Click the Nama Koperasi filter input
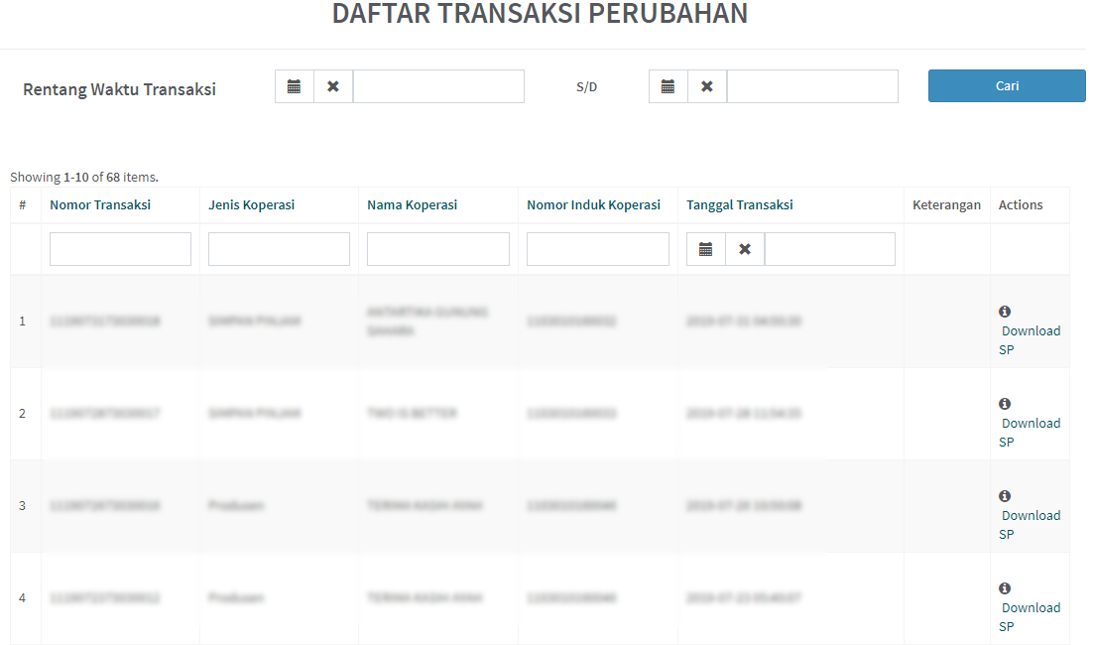Viewport: 1093px width, 645px height. tap(437, 249)
